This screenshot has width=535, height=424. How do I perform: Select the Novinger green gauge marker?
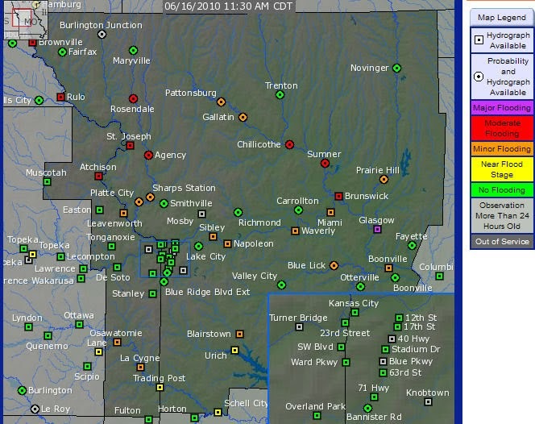click(396, 68)
